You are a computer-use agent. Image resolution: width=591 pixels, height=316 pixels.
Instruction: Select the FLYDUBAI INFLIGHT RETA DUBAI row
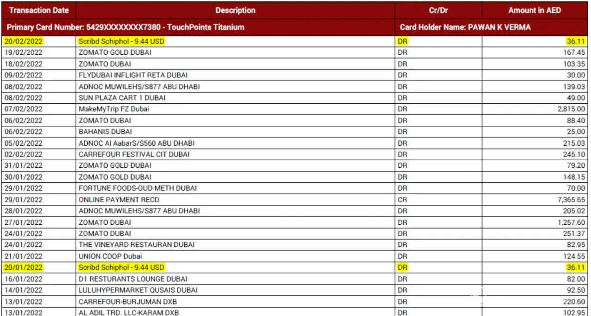click(x=295, y=75)
